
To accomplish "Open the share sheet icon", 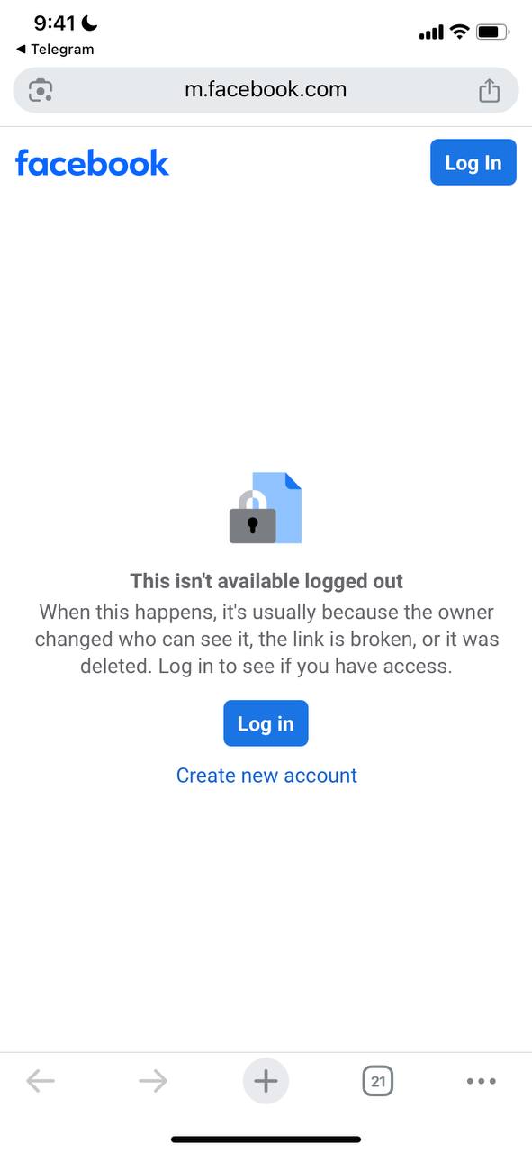I will pyautogui.click(x=489, y=90).
